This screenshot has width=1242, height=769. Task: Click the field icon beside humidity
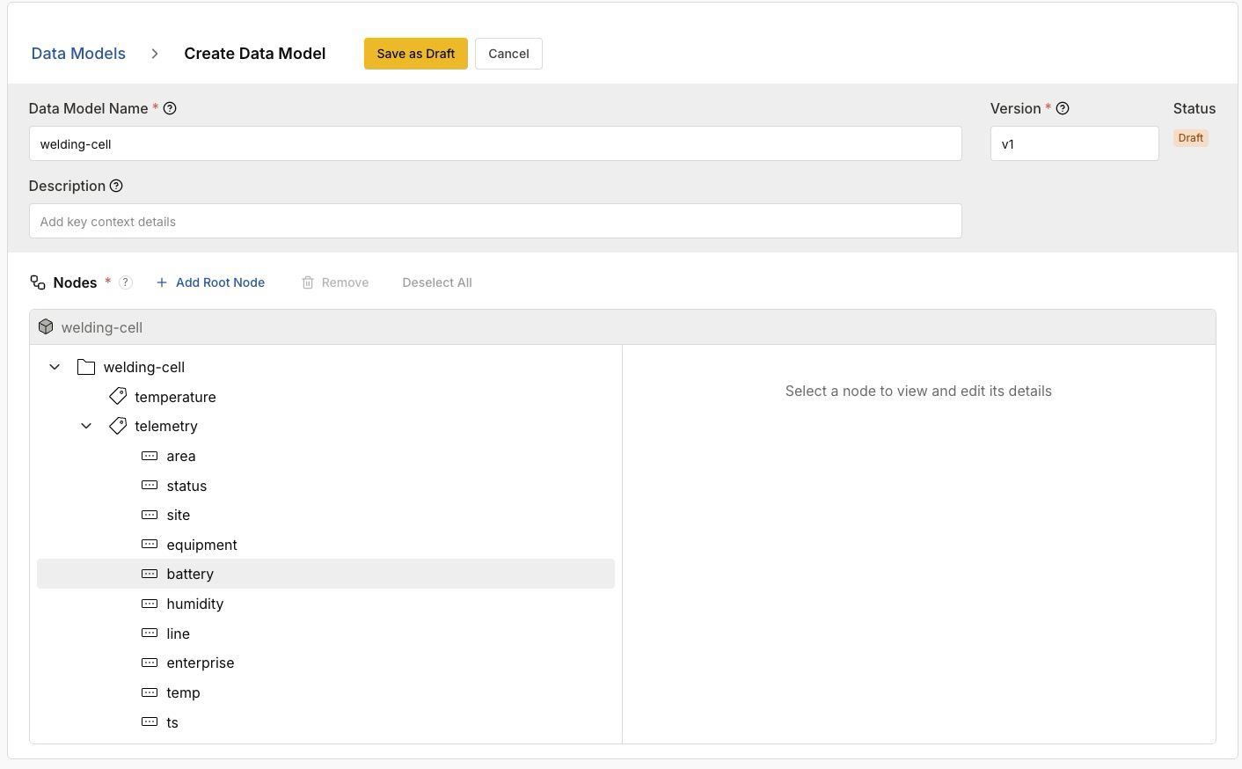(150, 604)
